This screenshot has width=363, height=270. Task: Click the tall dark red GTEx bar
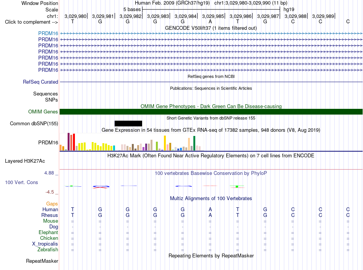pos(68,142)
